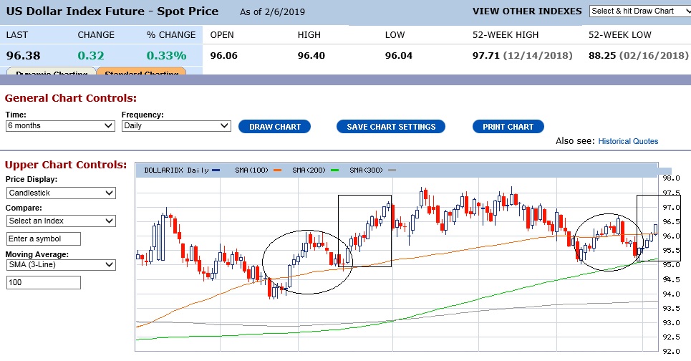Switch to the Standard Charting tab
691x361 pixels.
point(140,73)
